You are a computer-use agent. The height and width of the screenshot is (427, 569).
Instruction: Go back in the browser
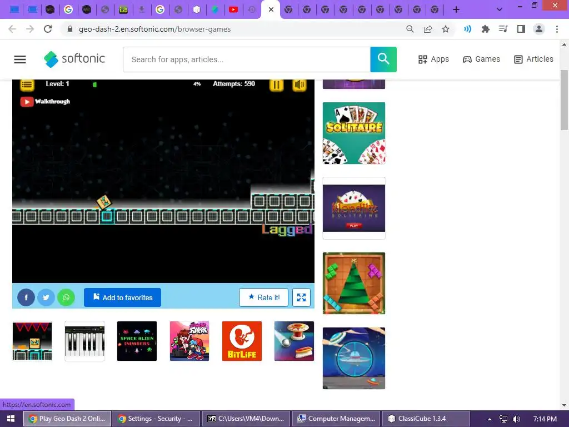(12, 29)
